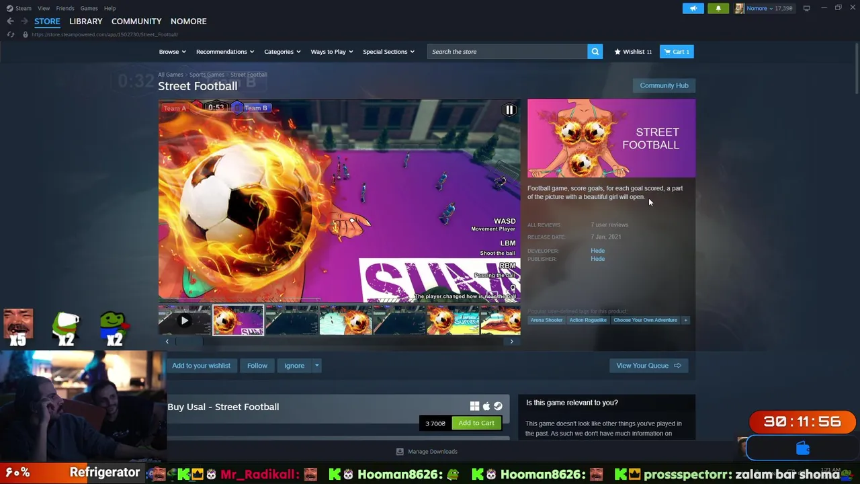Expand the Browse dropdown
Screen dimensions: 860x484
pos(173,52)
